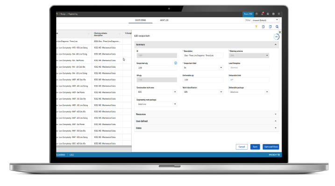Viewport: 335px width, 186px height.
Task: Click the circular progress indicator in Edit panel
Action: pos(277,37)
